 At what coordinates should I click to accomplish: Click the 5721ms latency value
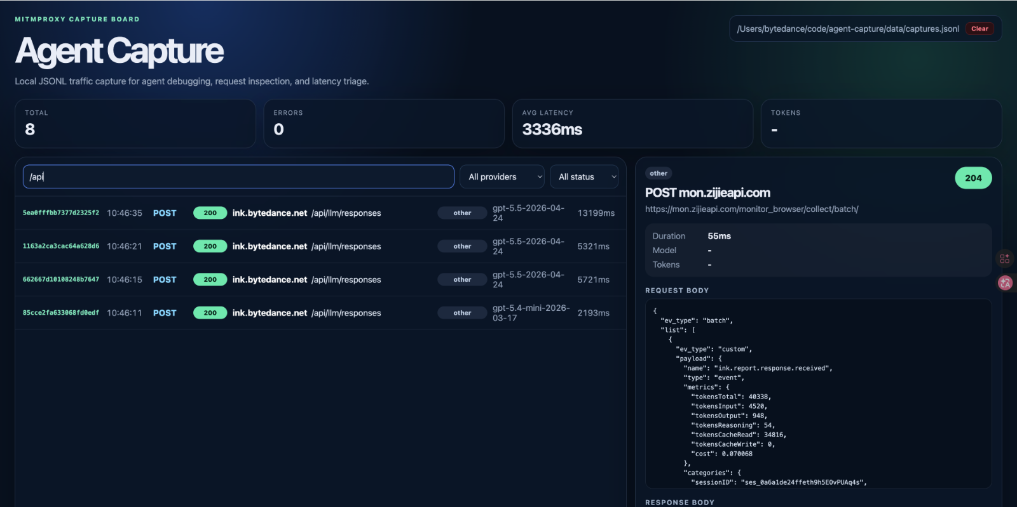pos(594,280)
